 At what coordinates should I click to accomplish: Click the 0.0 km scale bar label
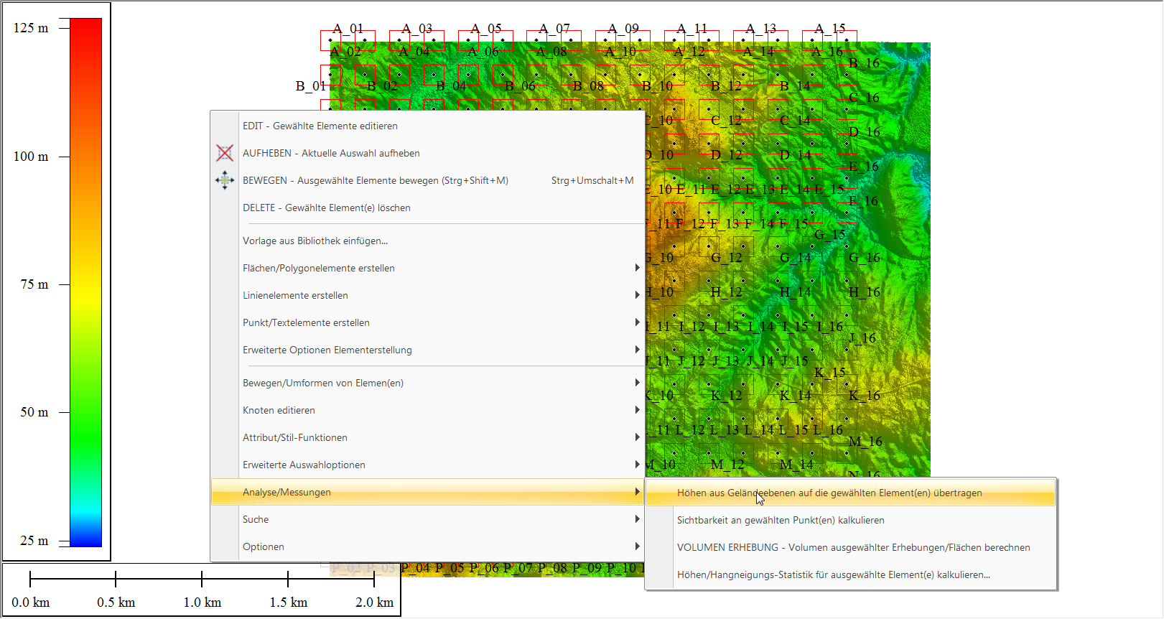tap(31, 602)
